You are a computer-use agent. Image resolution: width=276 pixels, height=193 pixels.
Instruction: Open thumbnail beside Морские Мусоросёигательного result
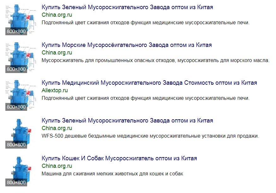21,57
